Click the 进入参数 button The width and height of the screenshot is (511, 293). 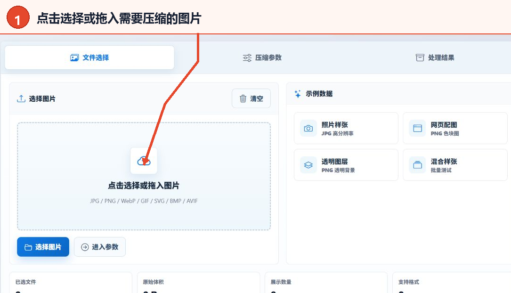(100, 247)
